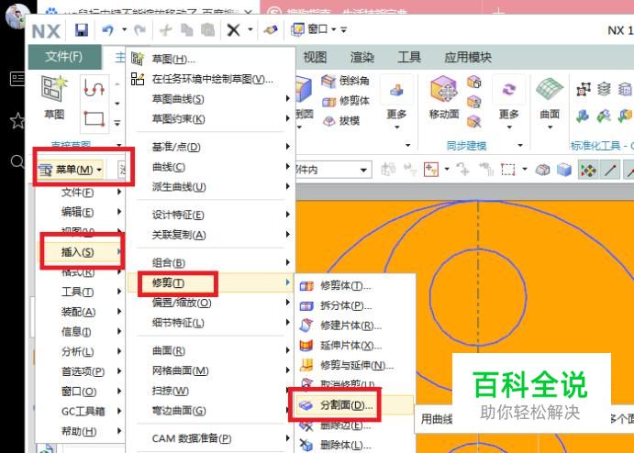Switch to the 工具 ribbon tab
This screenshot has height=453, width=634.
coord(409,57)
